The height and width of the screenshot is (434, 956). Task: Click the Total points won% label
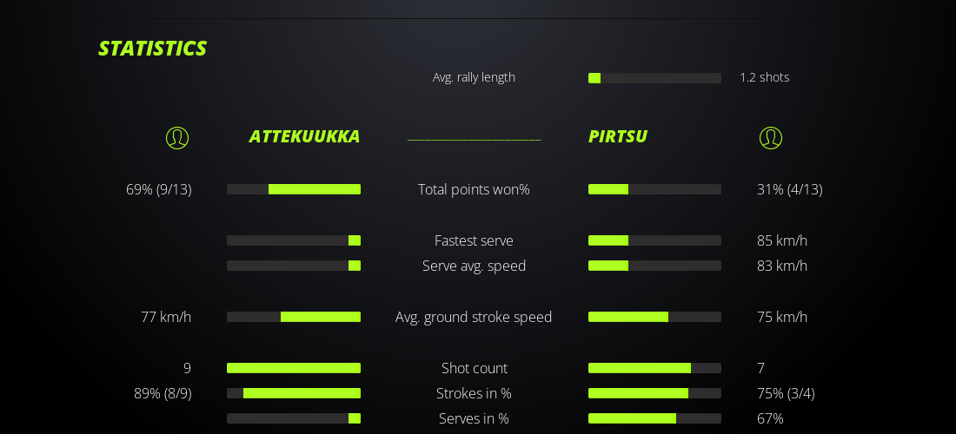pos(474,189)
